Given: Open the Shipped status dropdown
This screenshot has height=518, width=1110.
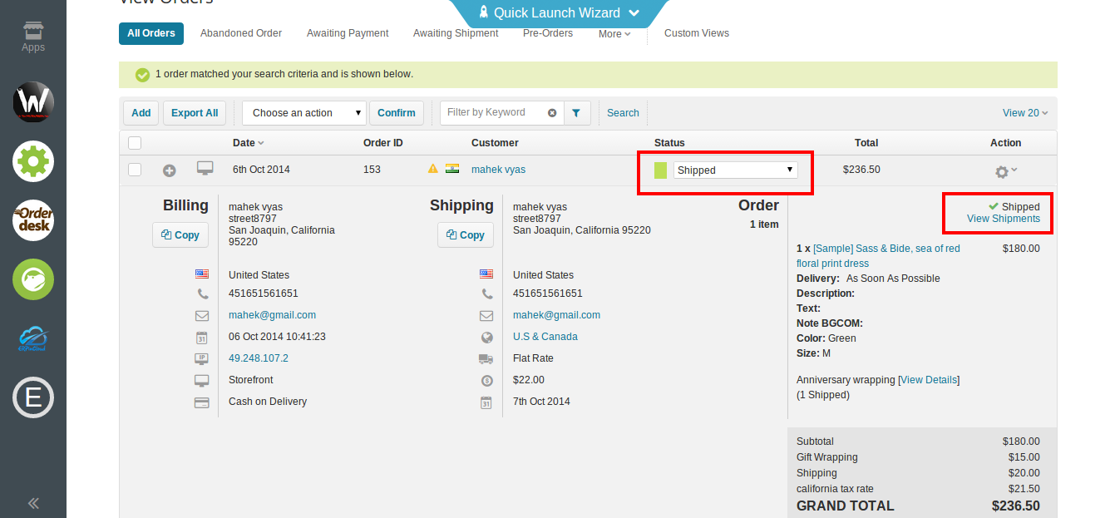Looking at the screenshot, I should (x=736, y=169).
